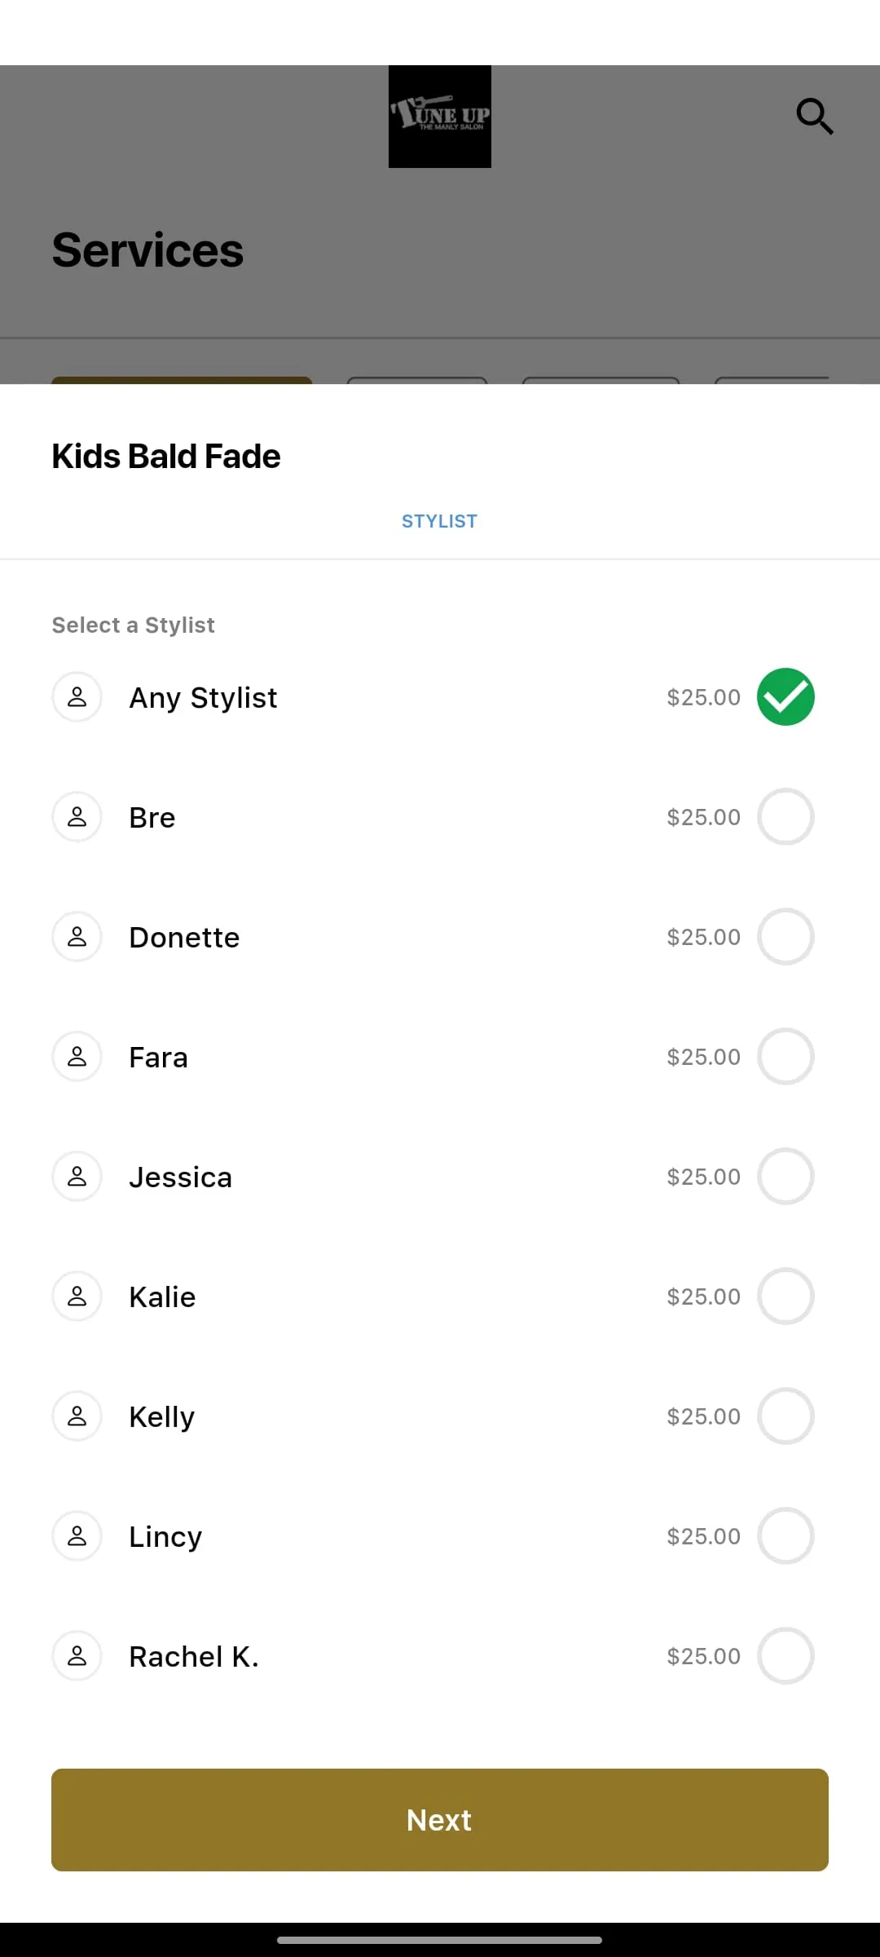Choose Kelly's radio button
880x1957 pixels.
click(785, 1416)
